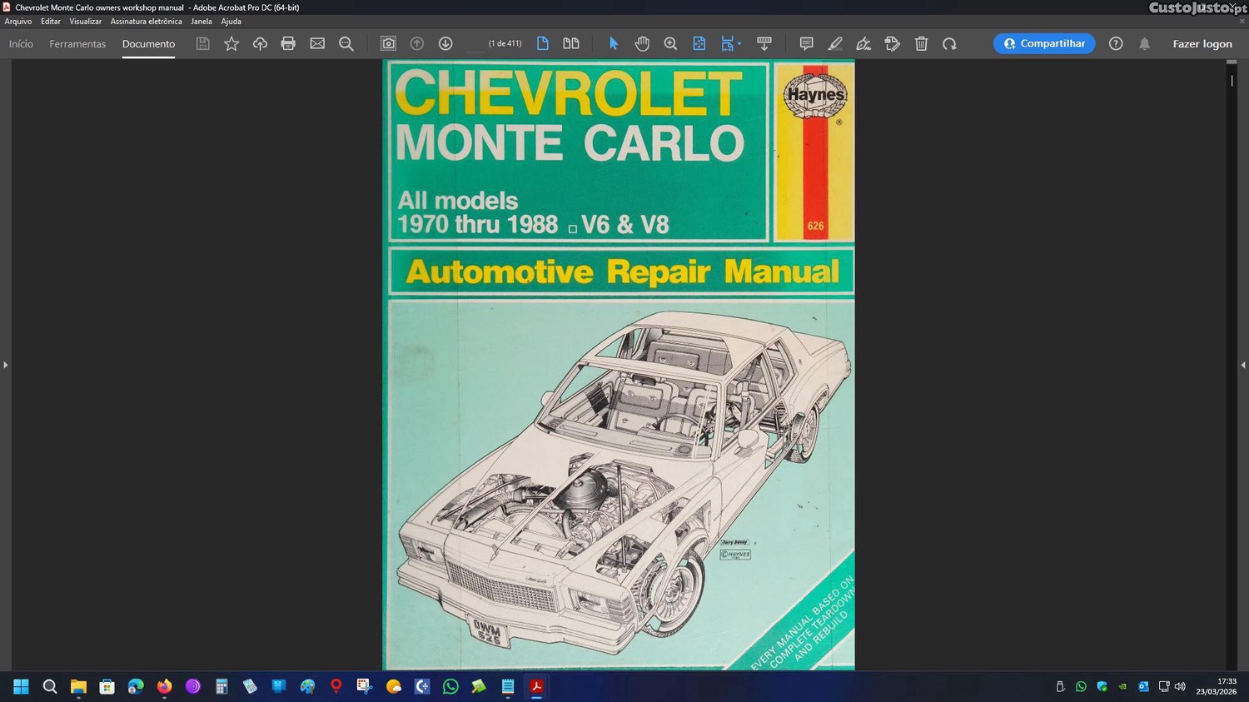Expand the right tools pane
The height and width of the screenshot is (702, 1249).
tap(1243, 365)
